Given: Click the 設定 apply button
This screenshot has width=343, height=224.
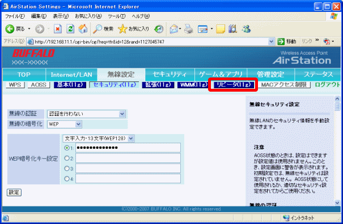Looking at the screenshot, I should [x=14, y=192].
